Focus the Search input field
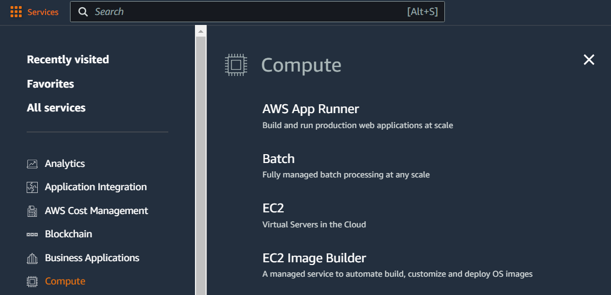 [x=257, y=12]
